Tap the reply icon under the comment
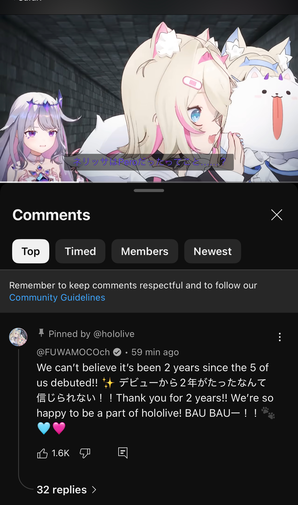This screenshot has width=298, height=505. point(123,453)
